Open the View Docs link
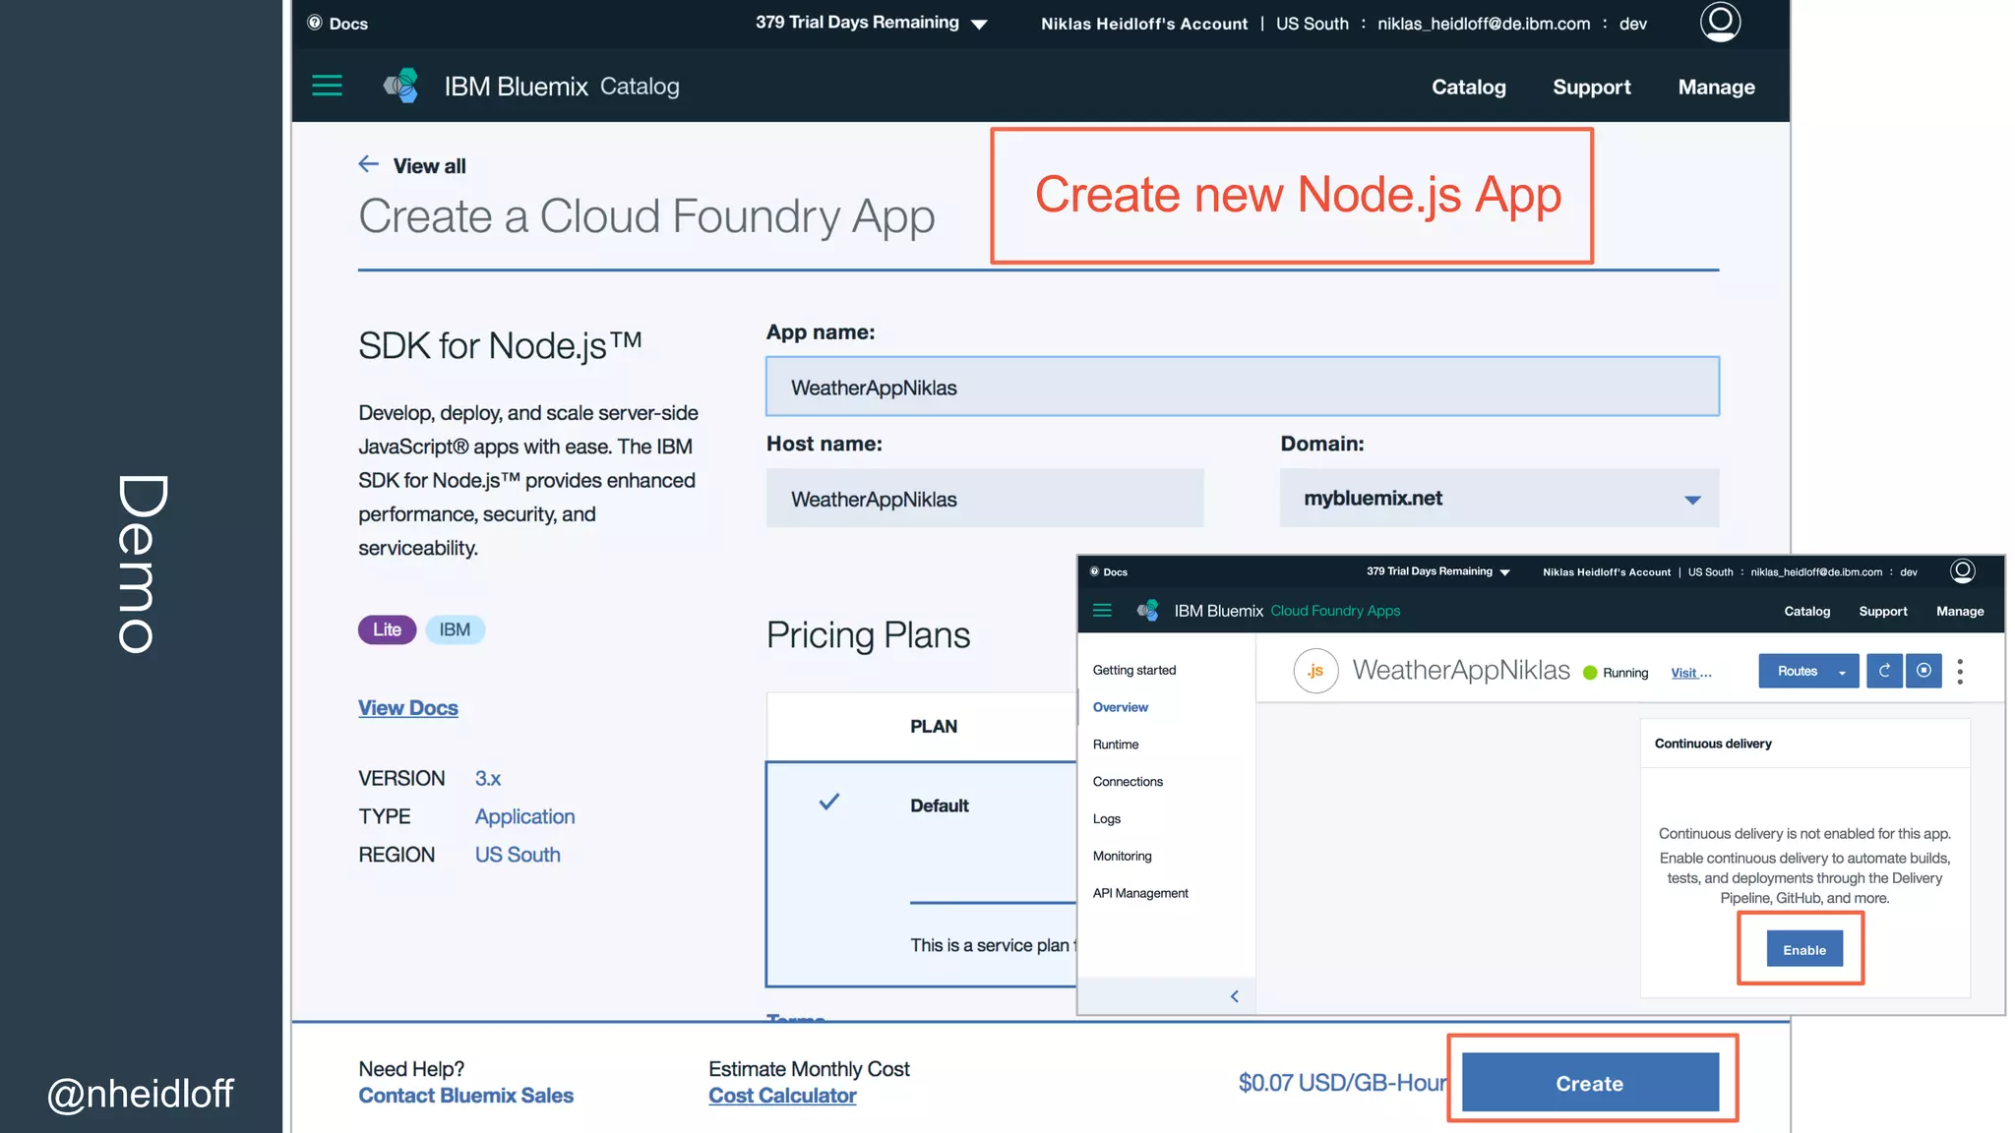Viewport: 2015px width, 1133px height. pos(407,707)
